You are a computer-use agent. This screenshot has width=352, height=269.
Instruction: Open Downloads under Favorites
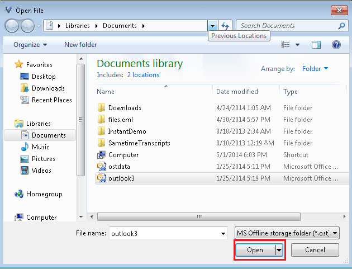48,88
